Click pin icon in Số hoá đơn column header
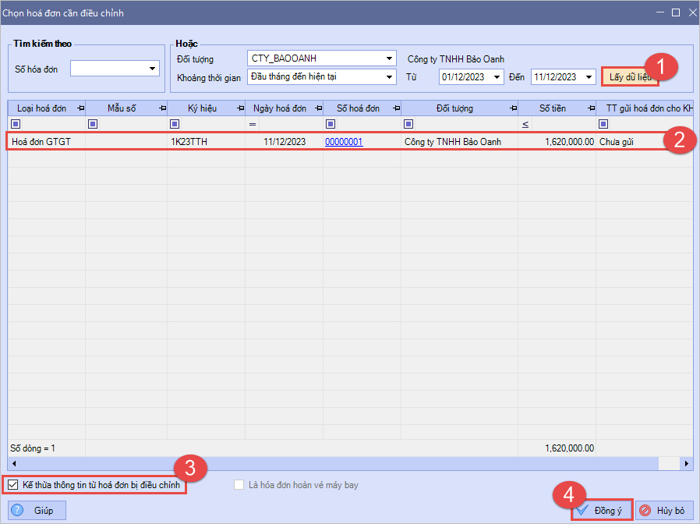The image size is (700, 524). pos(394,108)
